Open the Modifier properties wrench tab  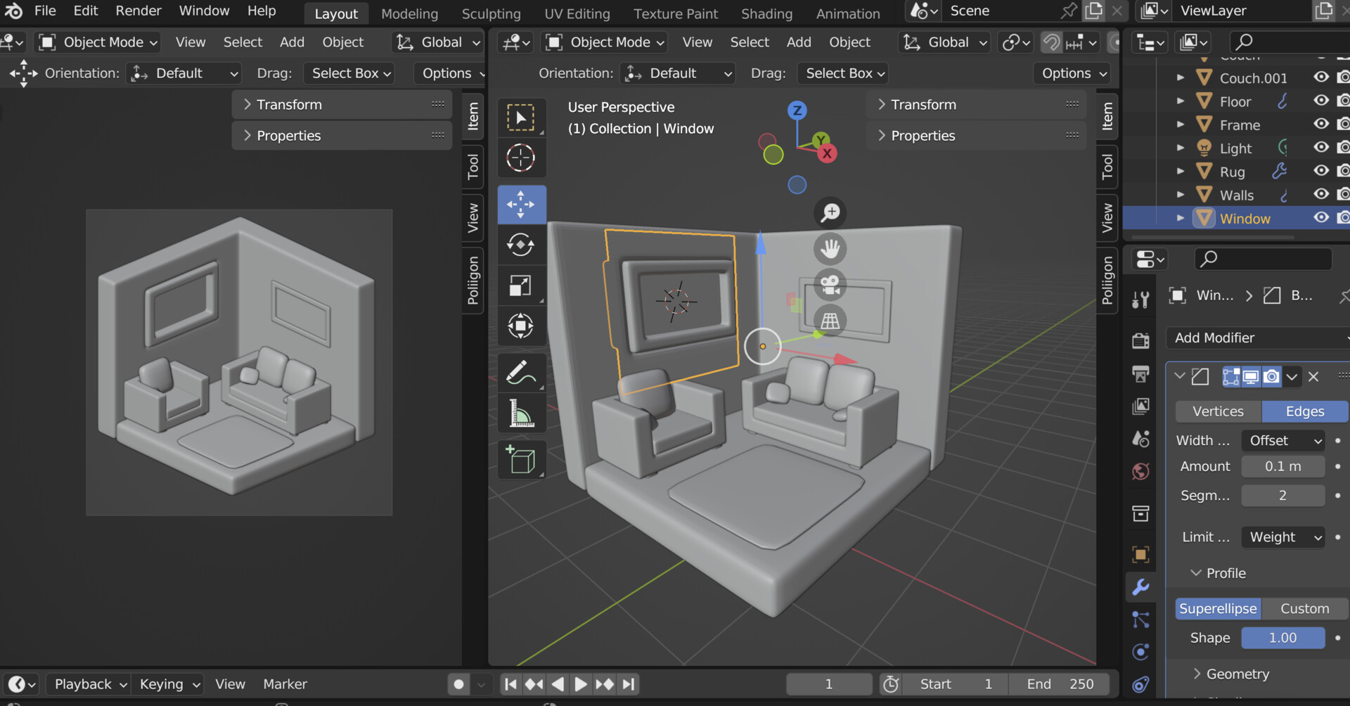point(1141,586)
